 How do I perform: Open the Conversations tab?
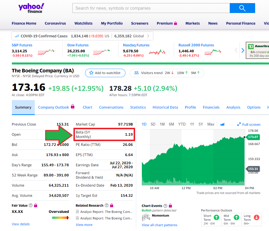(111, 107)
